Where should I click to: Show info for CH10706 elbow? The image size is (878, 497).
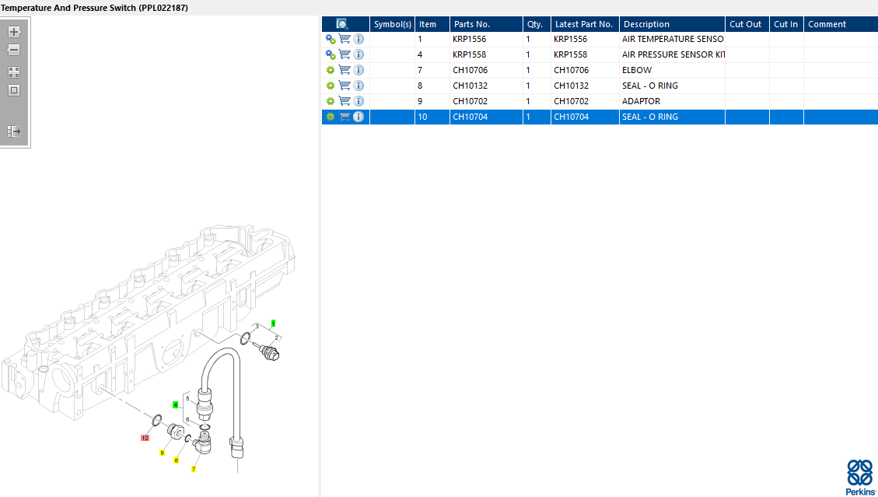click(x=359, y=70)
